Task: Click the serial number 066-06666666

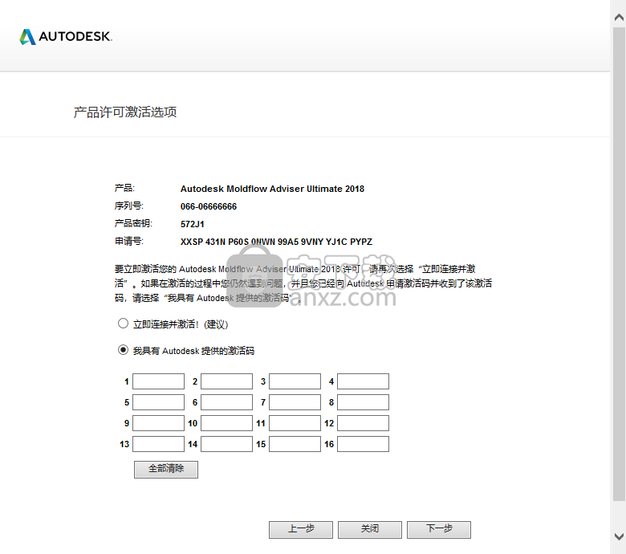Action: tap(209, 206)
